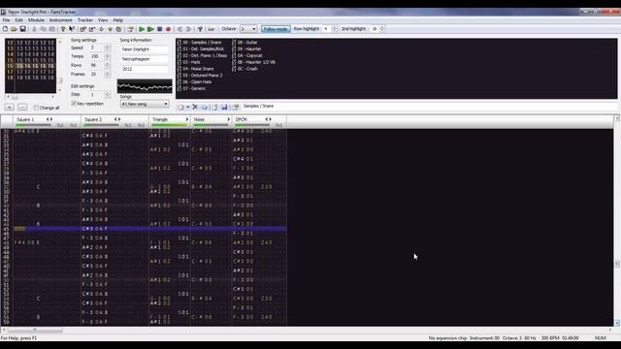Open the Edit menu
This screenshot has height=349, width=621.
19,19
